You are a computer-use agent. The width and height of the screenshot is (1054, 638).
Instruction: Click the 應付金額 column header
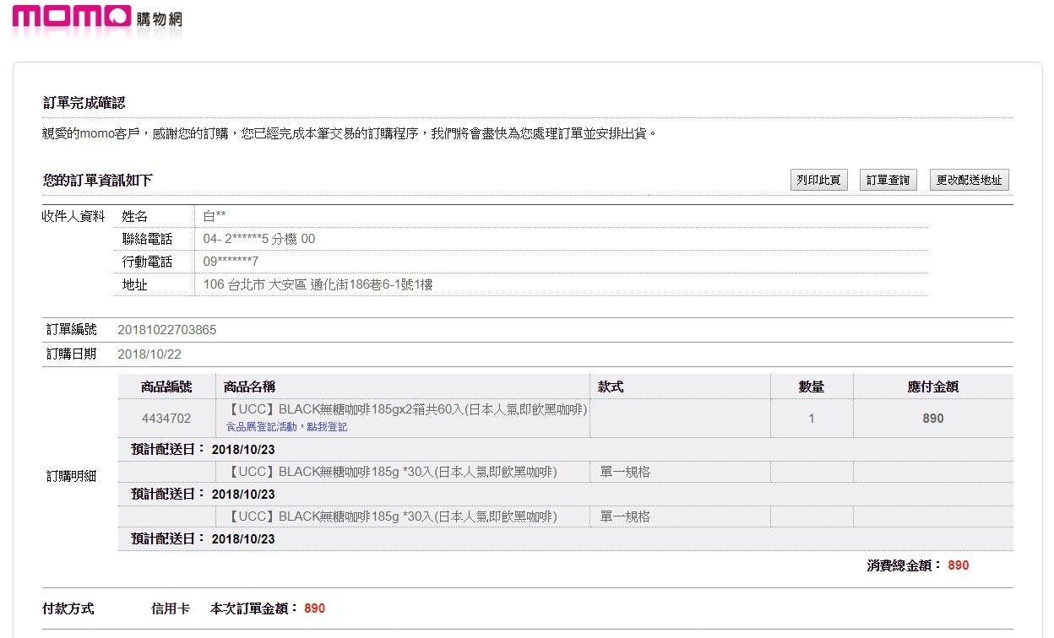[932, 387]
